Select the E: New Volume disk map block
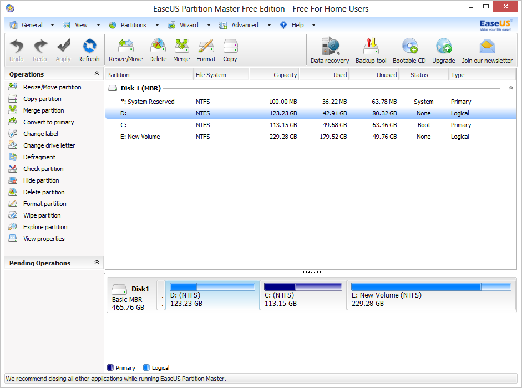This screenshot has width=522, height=388. click(432, 295)
